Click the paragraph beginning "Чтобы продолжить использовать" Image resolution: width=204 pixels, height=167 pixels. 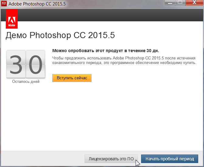point(124,60)
